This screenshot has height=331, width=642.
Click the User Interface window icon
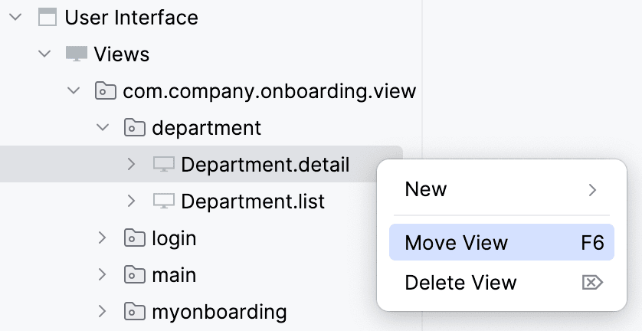[x=47, y=17]
